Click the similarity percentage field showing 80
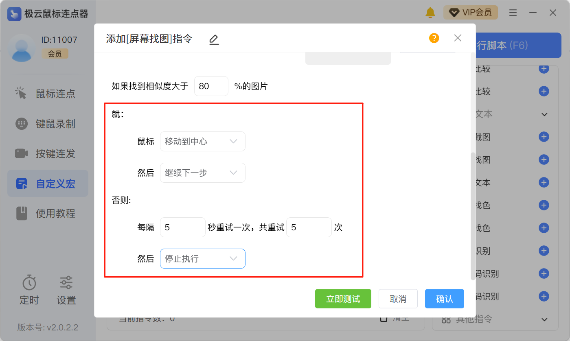 (x=211, y=86)
